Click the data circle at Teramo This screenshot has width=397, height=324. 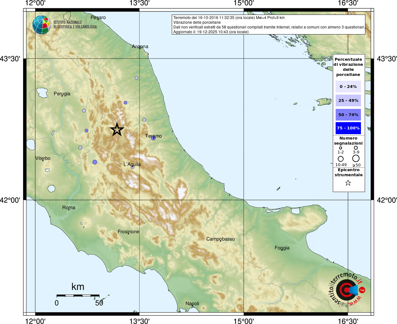coord(153,138)
